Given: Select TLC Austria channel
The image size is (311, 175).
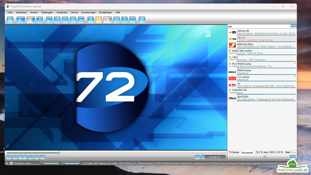Looking at the screenshot, I should (x=262, y=78).
